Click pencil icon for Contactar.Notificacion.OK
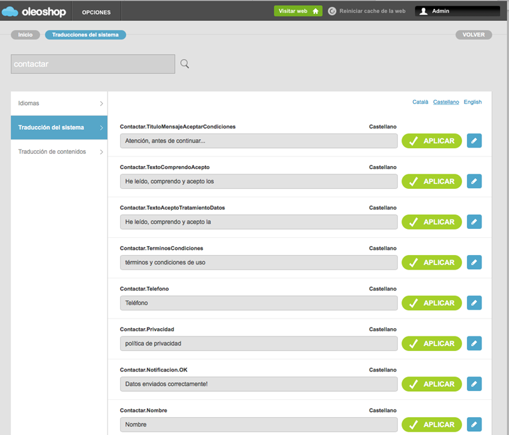509x435 pixels. tap(474, 384)
